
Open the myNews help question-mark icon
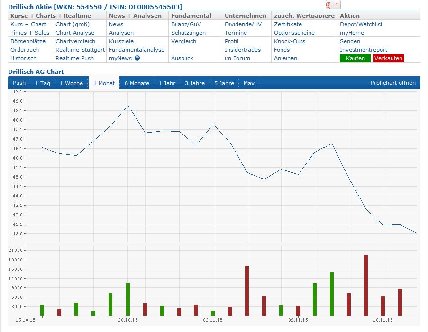pyautogui.click(x=137, y=58)
